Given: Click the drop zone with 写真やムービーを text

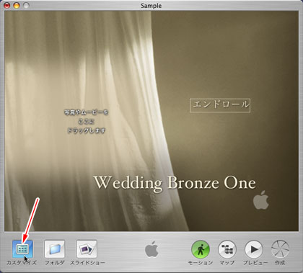Looking at the screenshot, I should pos(86,121).
